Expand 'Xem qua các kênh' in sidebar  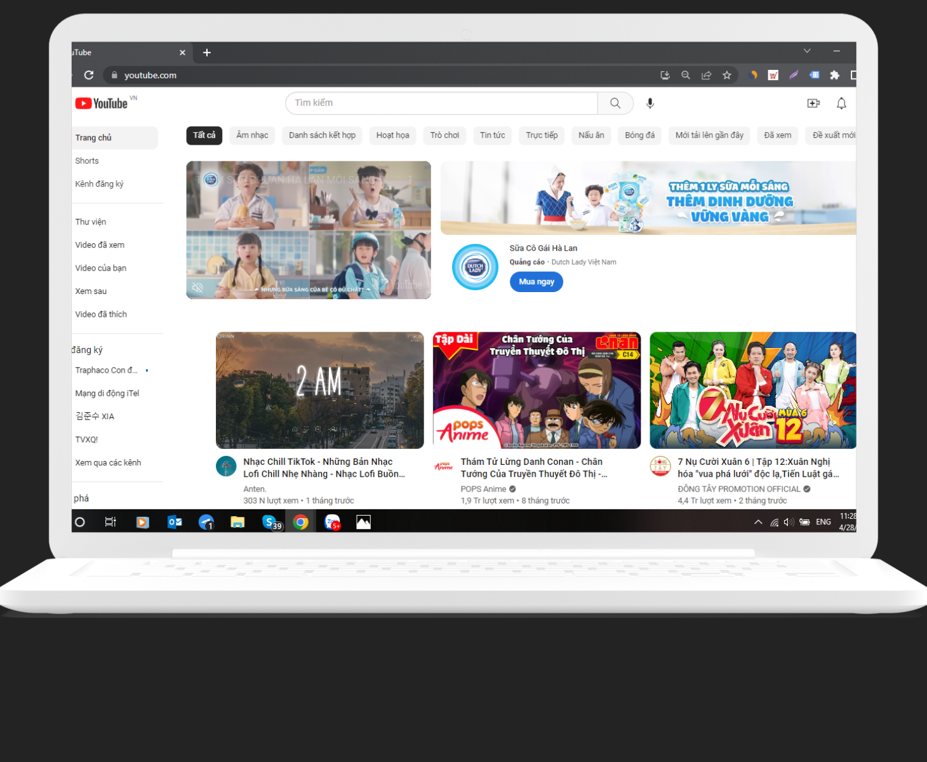tap(108, 462)
